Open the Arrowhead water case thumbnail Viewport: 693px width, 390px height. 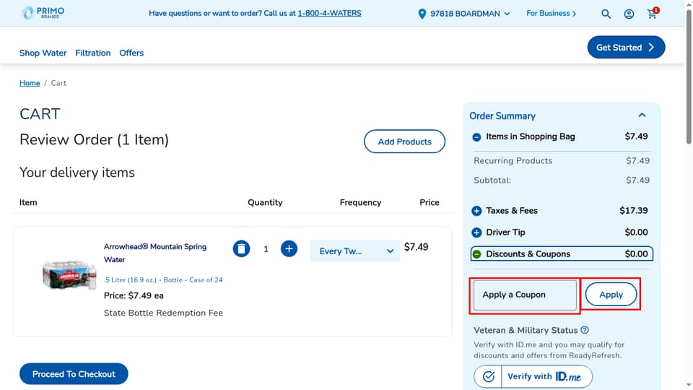pyautogui.click(x=69, y=274)
